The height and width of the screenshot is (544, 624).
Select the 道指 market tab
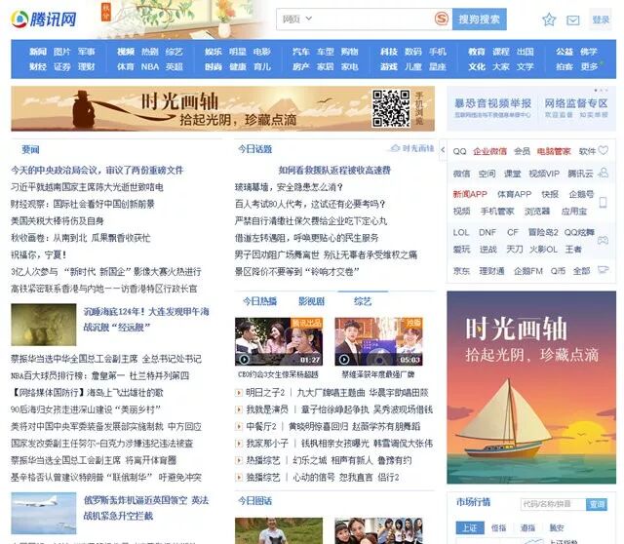pyautogui.click(x=527, y=527)
